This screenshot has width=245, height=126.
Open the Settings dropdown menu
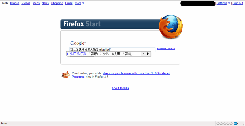coord(223,3)
